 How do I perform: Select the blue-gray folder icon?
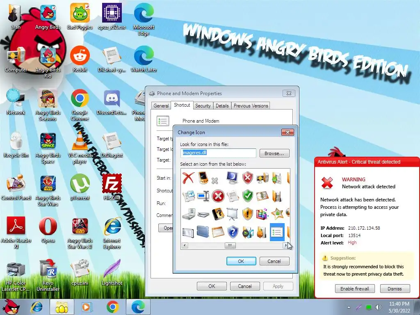click(x=203, y=232)
